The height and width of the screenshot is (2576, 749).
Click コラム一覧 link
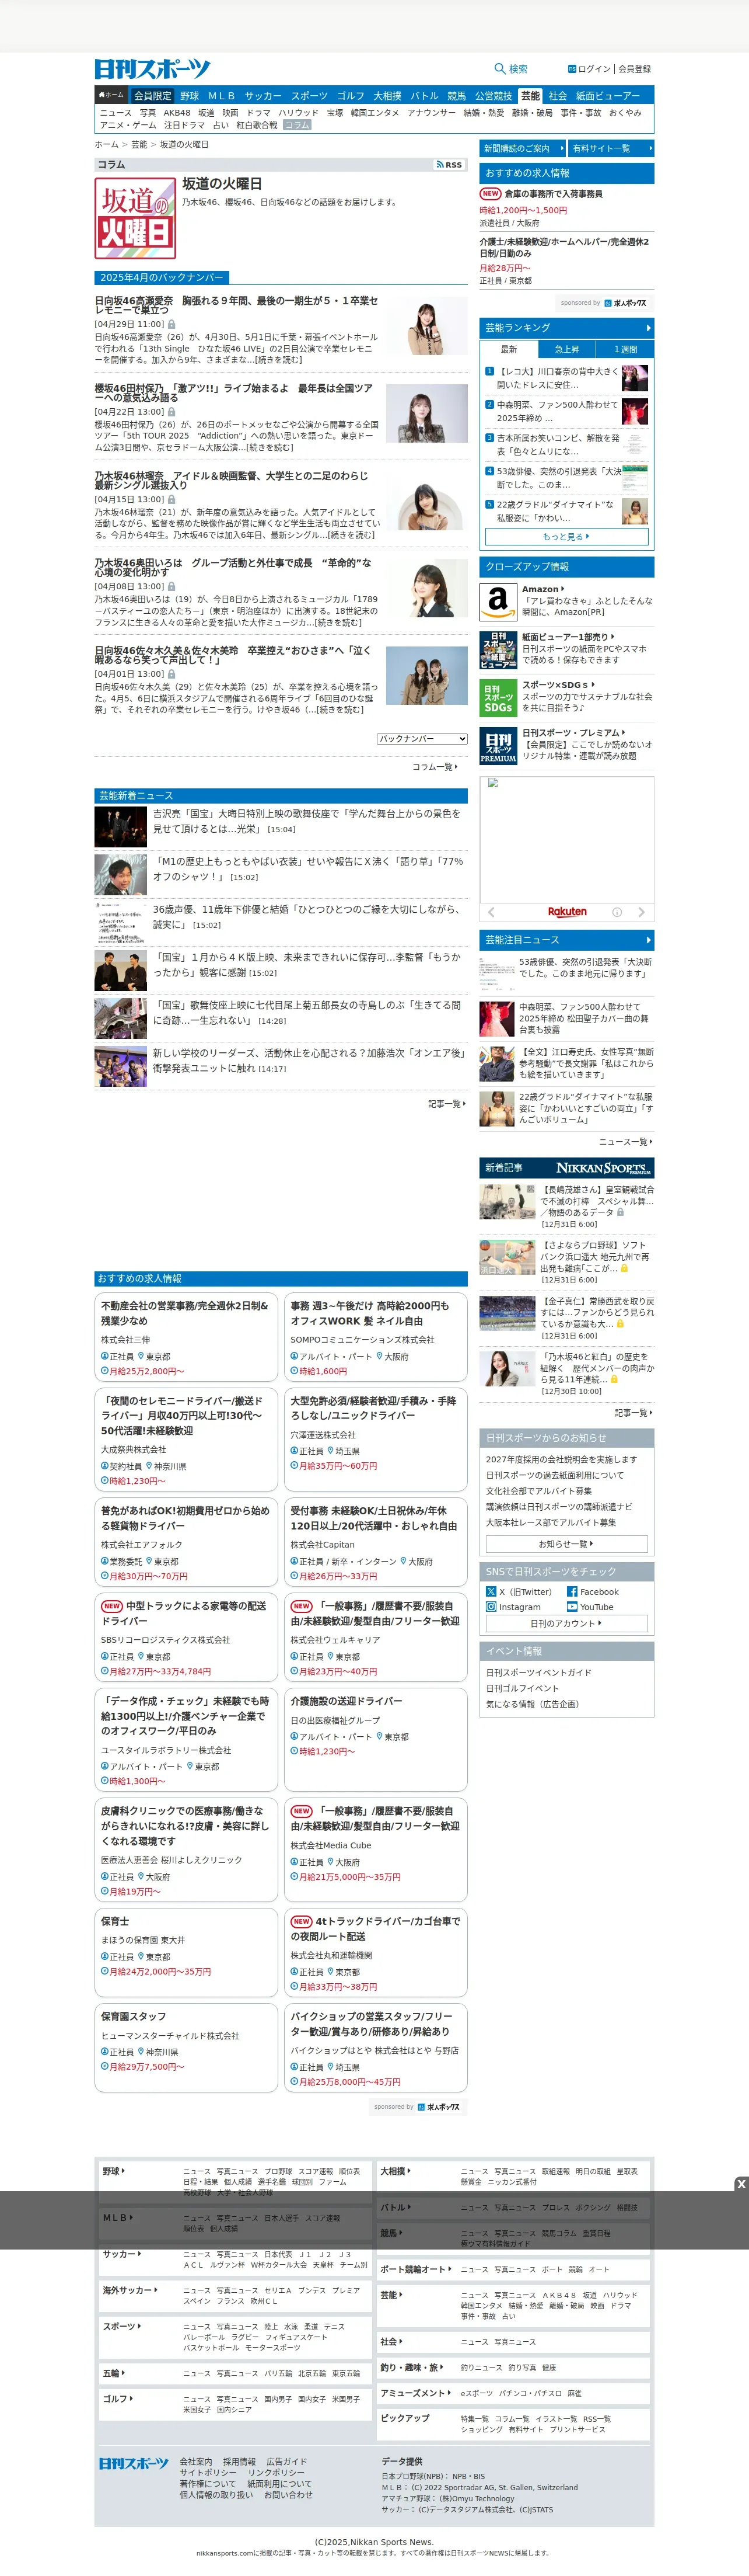tap(435, 767)
